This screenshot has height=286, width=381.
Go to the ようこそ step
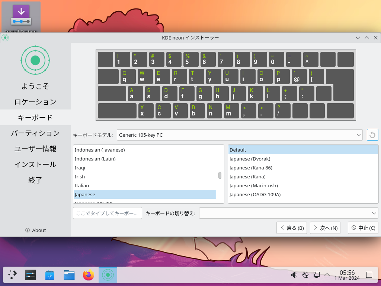pos(35,86)
